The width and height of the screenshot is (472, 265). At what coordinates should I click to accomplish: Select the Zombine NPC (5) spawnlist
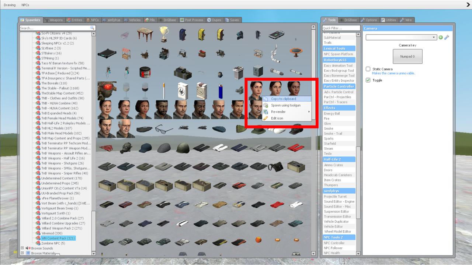[x=53, y=243]
